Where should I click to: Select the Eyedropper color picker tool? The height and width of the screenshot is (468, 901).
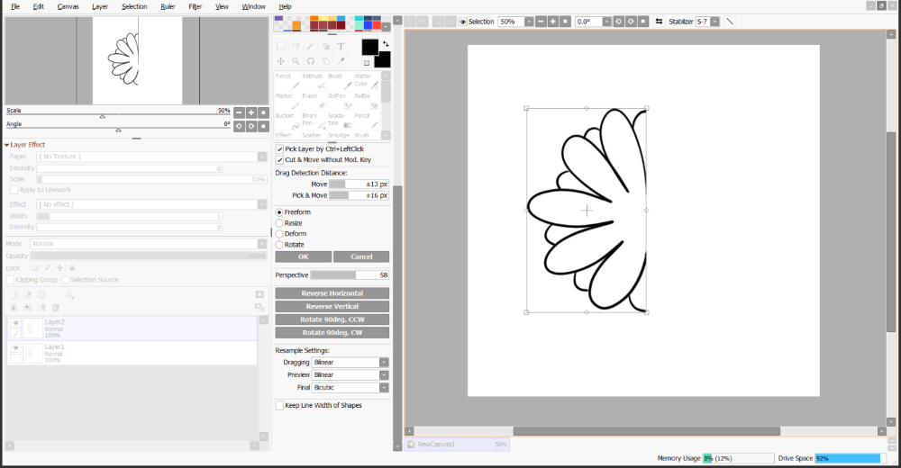tap(341, 61)
